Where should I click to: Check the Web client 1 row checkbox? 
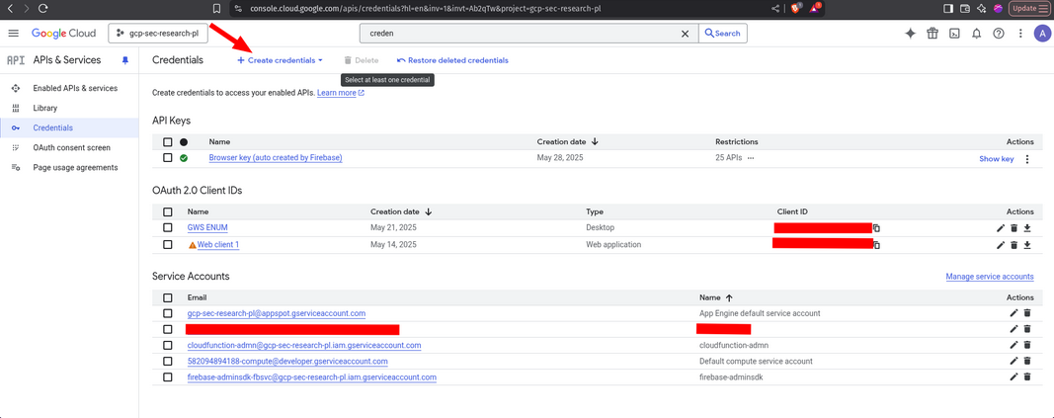point(168,245)
